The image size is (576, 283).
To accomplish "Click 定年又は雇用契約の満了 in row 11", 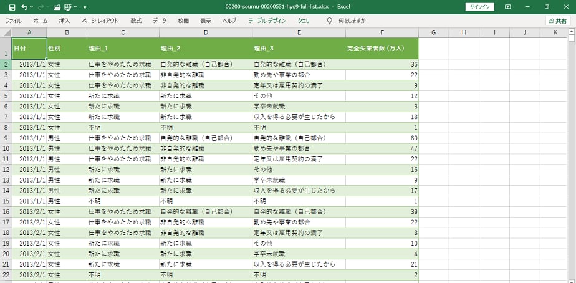I will click(289, 159).
